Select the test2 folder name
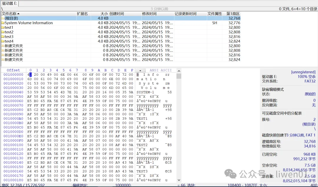 [x=9, y=32]
